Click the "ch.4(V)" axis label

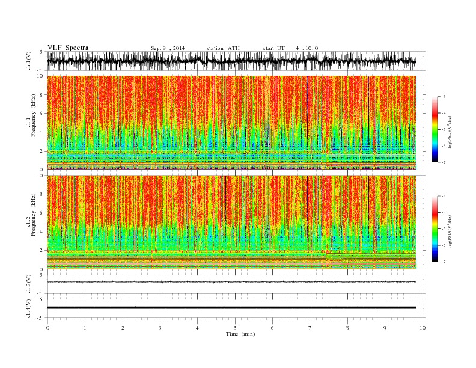pos(29,308)
